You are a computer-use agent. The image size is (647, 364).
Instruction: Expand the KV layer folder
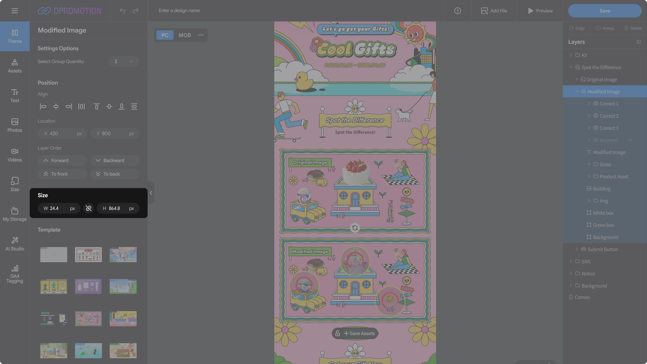571,55
